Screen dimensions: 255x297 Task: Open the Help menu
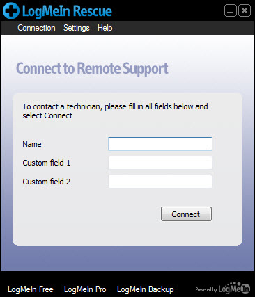105,28
